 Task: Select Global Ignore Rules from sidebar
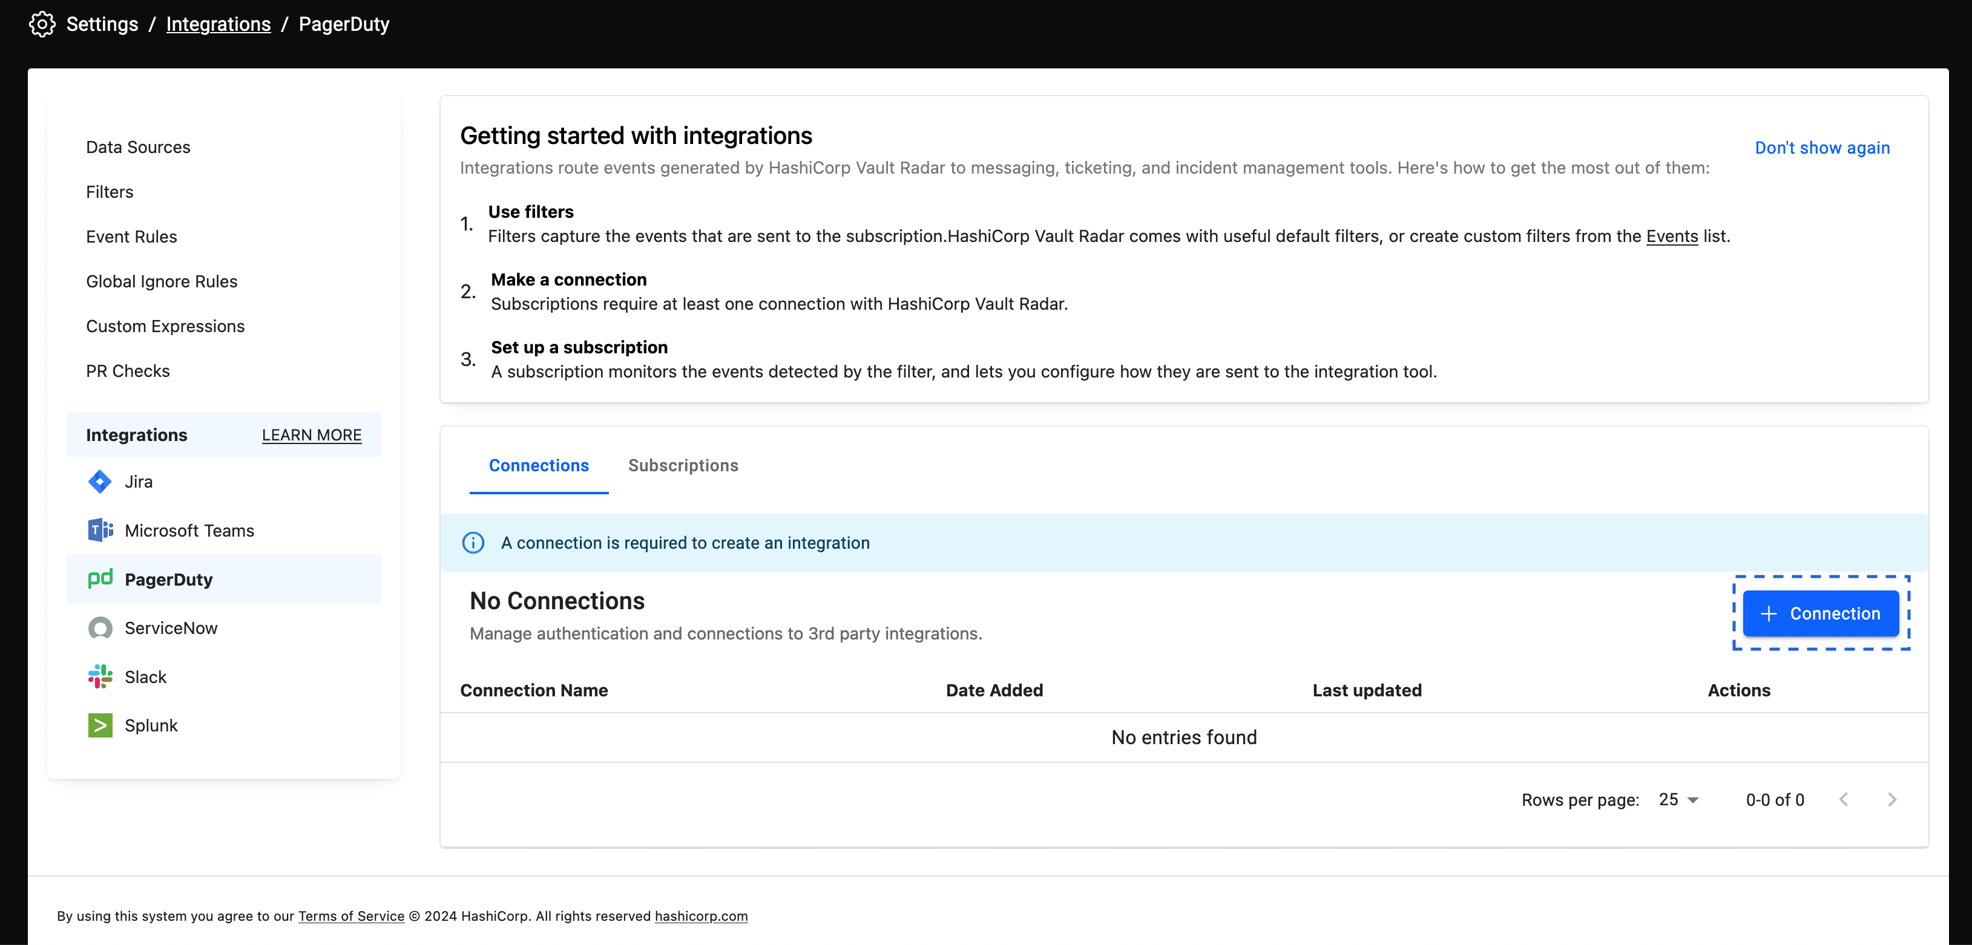161,280
